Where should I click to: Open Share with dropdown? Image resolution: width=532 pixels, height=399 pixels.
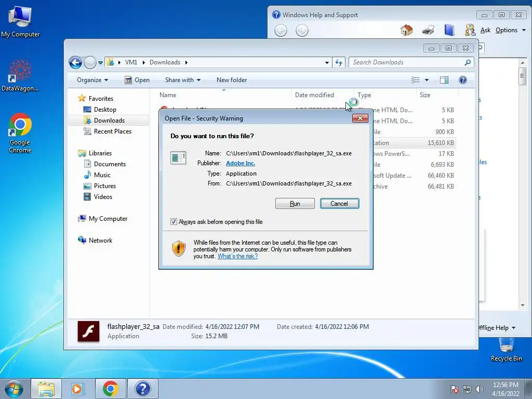pos(183,80)
